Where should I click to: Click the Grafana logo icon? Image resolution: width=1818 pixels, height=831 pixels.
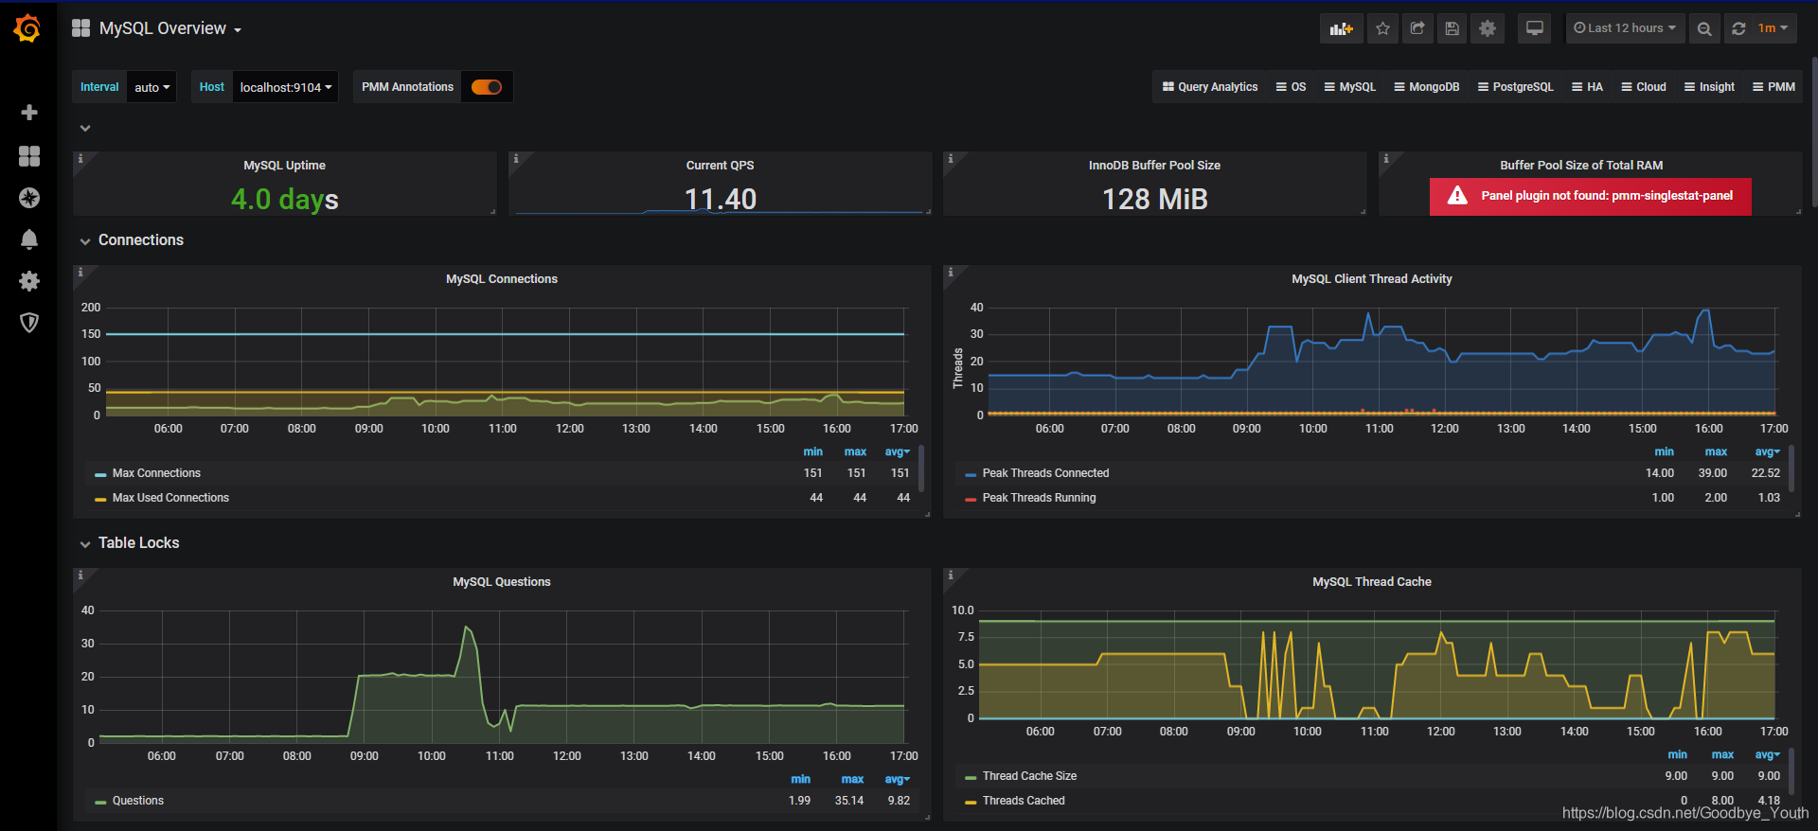point(27,28)
